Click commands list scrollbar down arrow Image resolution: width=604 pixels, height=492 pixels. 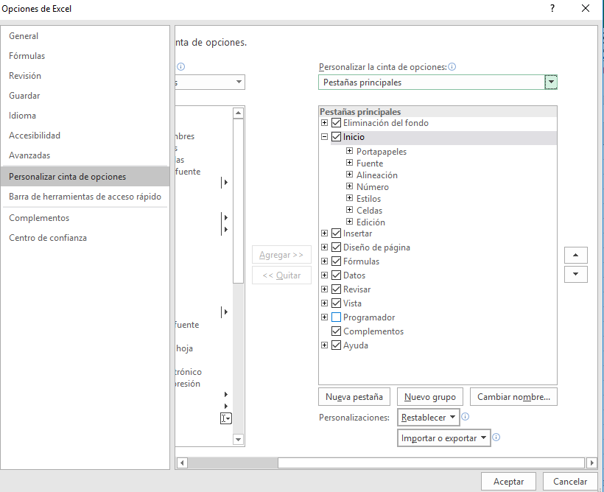click(238, 440)
